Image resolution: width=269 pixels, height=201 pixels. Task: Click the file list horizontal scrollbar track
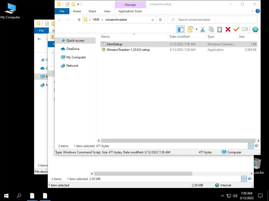[178, 141]
